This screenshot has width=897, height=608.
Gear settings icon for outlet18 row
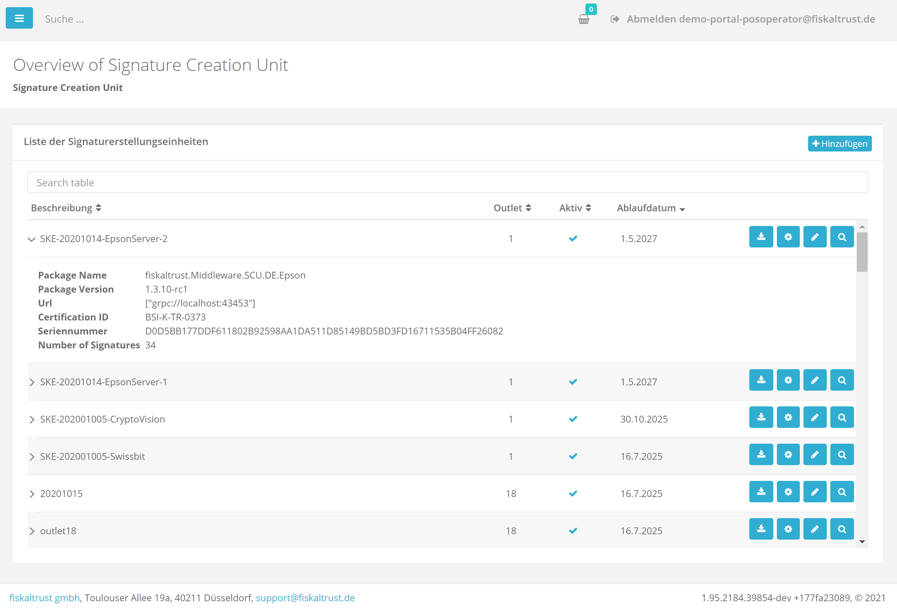click(x=788, y=529)
